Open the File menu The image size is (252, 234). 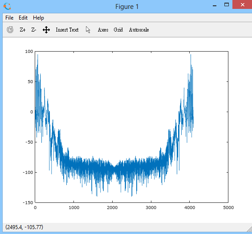coord(9,18)
